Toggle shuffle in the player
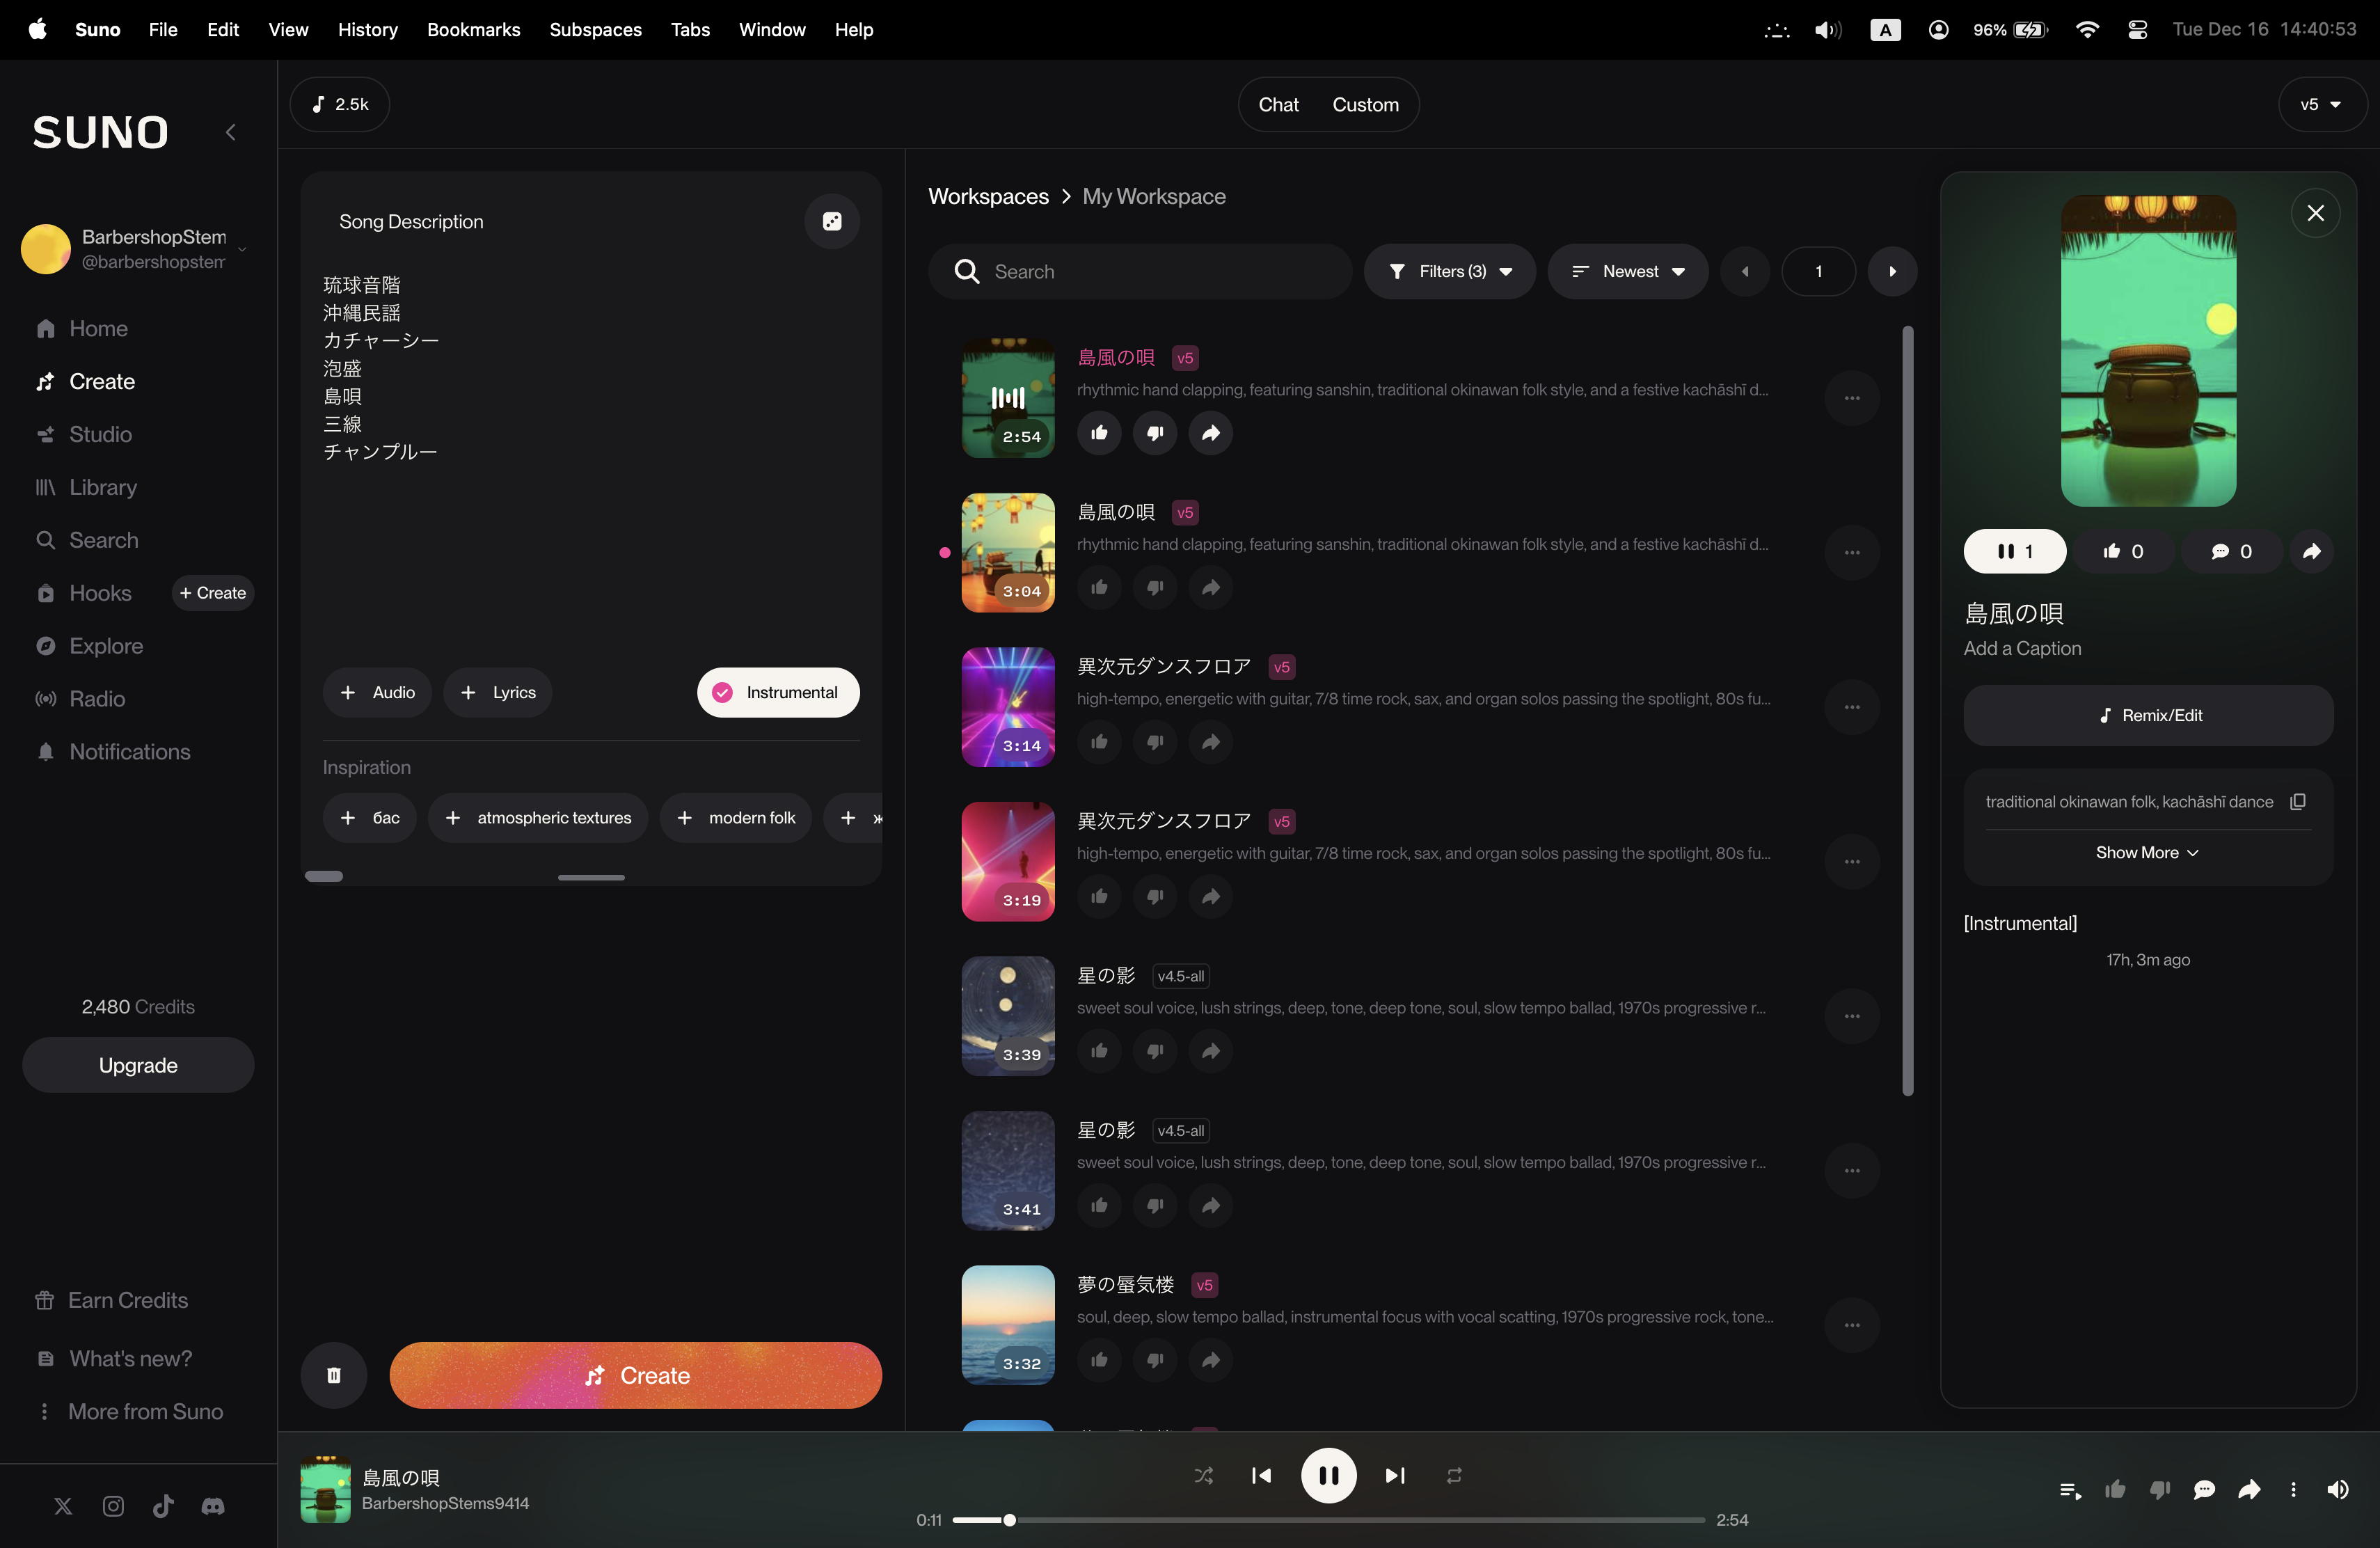Viewport: 2380px width, 1548px height. coord(1204,1475)
